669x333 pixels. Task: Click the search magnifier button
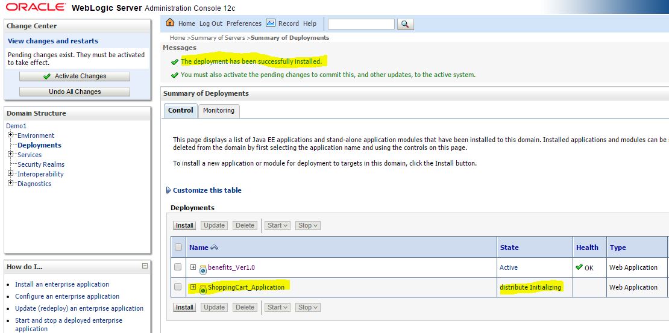(406, 24)
